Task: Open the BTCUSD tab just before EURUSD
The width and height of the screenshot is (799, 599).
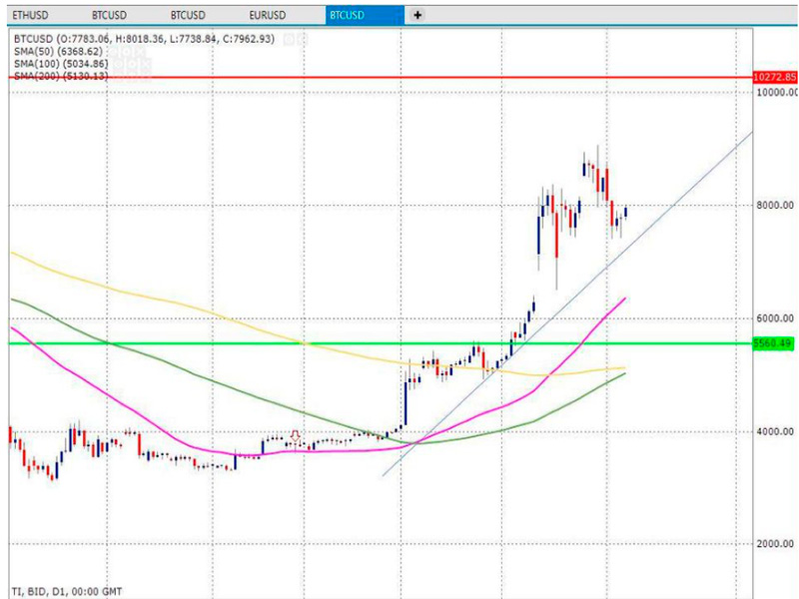Action: [188, 15]
